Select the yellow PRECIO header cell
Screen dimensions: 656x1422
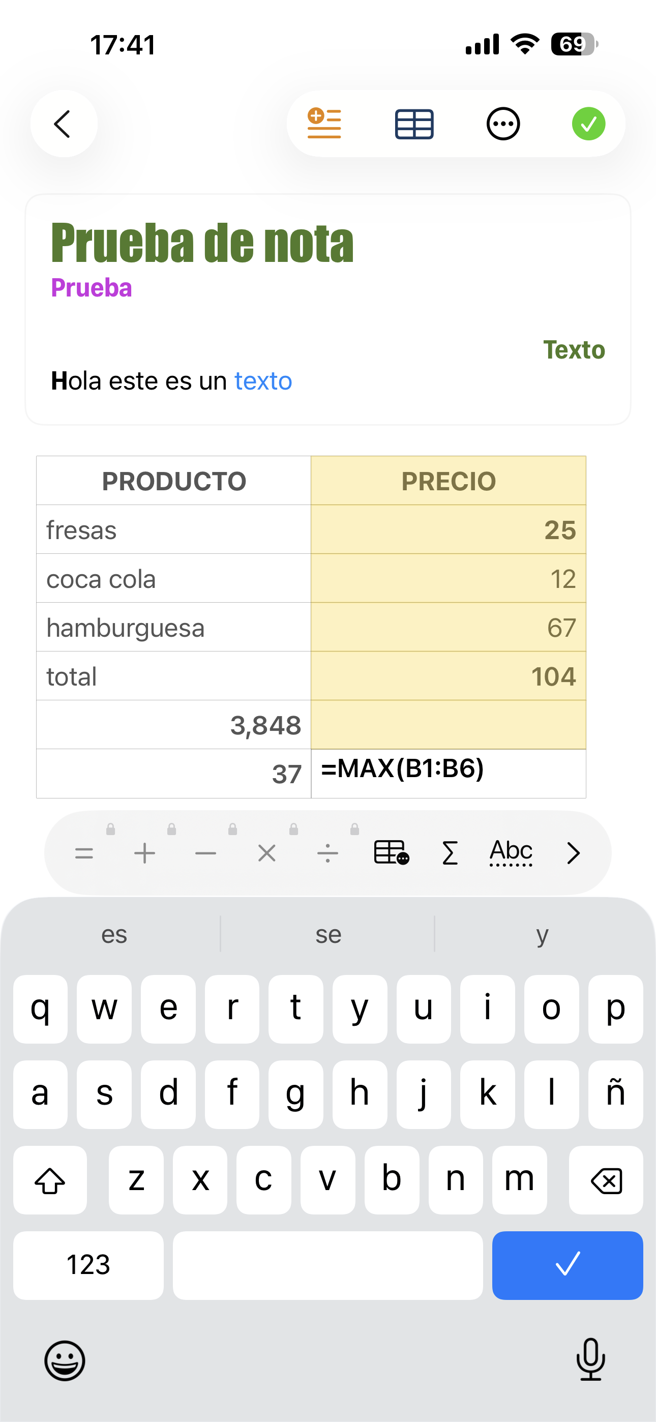[x=449, y=481]
